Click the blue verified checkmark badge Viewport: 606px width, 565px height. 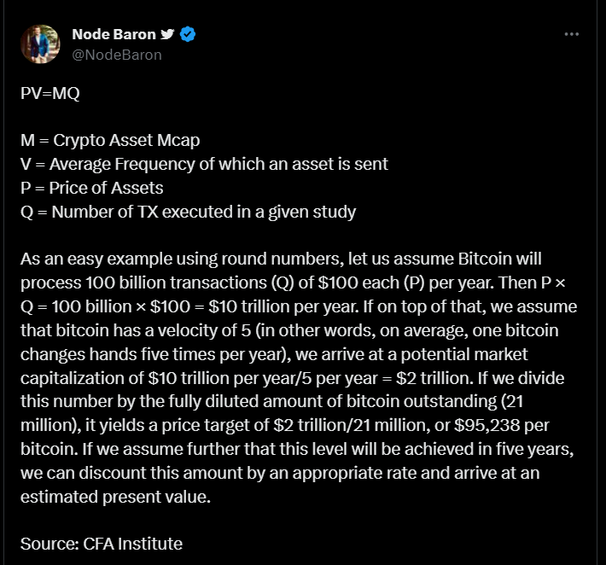pyautogui.click(x=188, y=34)
